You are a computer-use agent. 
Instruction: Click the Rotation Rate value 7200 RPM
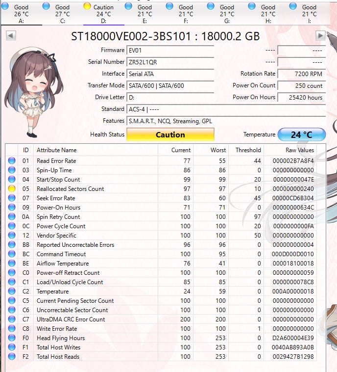click(x=301, y=74)
